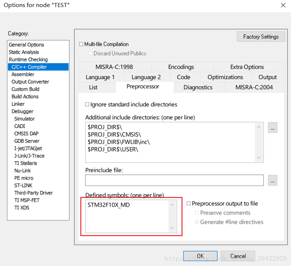Open General Options category
The height and width of the screenshot is (266, 291).
26,44
